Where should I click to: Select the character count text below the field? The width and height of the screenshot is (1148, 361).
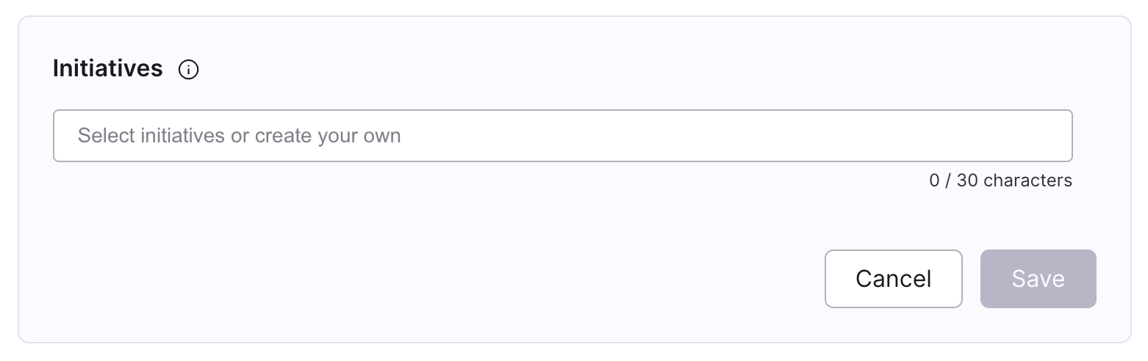point(1000,180)
